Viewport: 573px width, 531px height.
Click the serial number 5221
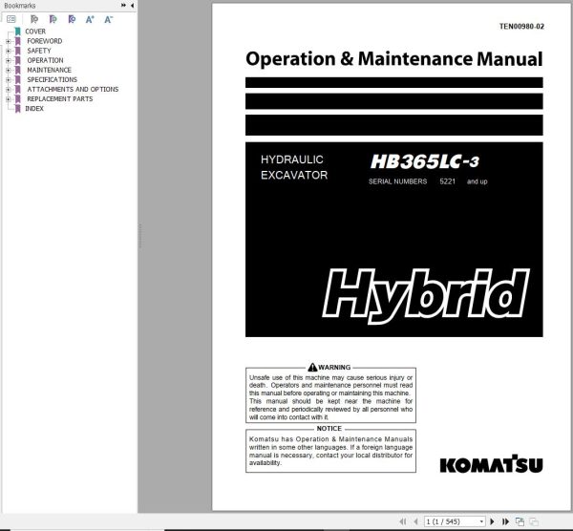point(448,181)
